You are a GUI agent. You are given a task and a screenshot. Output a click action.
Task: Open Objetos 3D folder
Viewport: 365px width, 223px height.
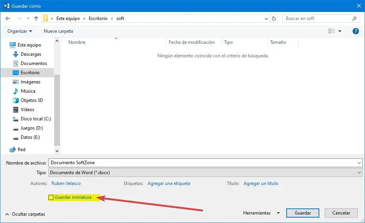pos(28,100)
